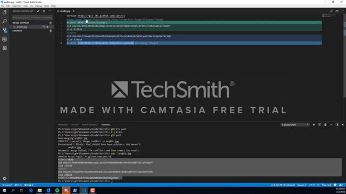Switch to the Problems panel tab
The image size is (346, 194).
(63, 124)
